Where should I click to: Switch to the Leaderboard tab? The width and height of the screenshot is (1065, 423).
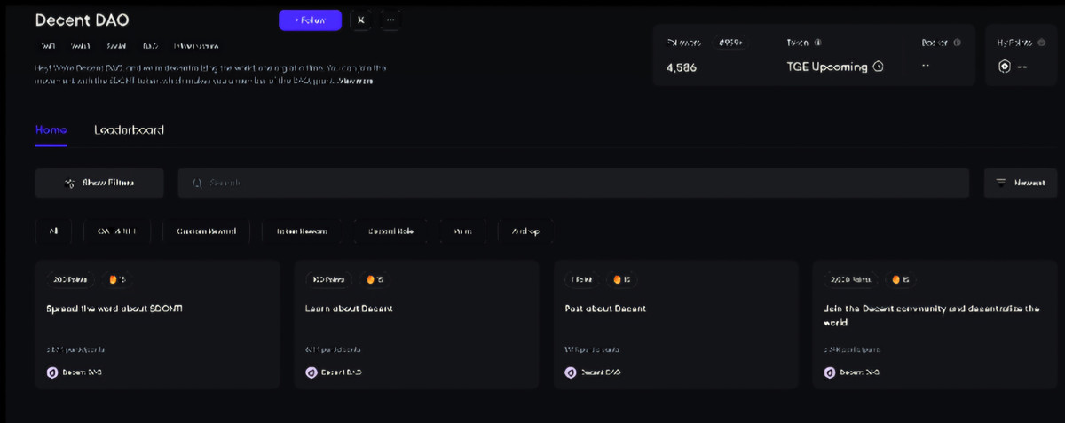click(129, 129)
